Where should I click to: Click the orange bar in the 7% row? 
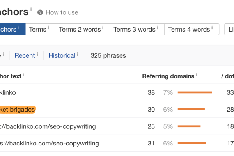click(195, 93)
